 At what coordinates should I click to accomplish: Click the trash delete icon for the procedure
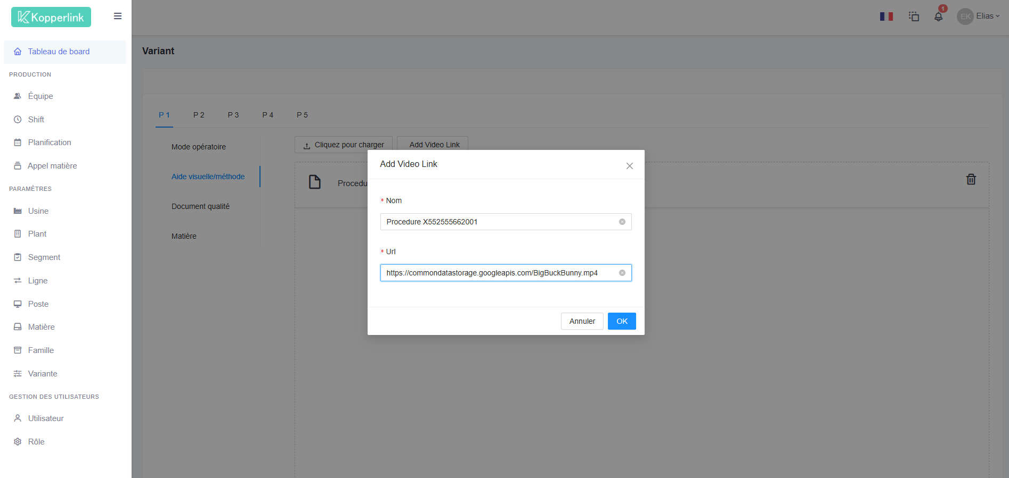point(971,180)
